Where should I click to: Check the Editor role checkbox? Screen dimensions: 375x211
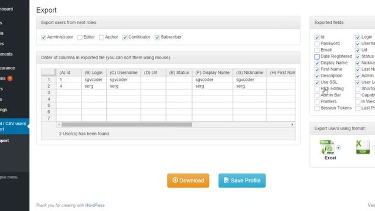point(80,38)
